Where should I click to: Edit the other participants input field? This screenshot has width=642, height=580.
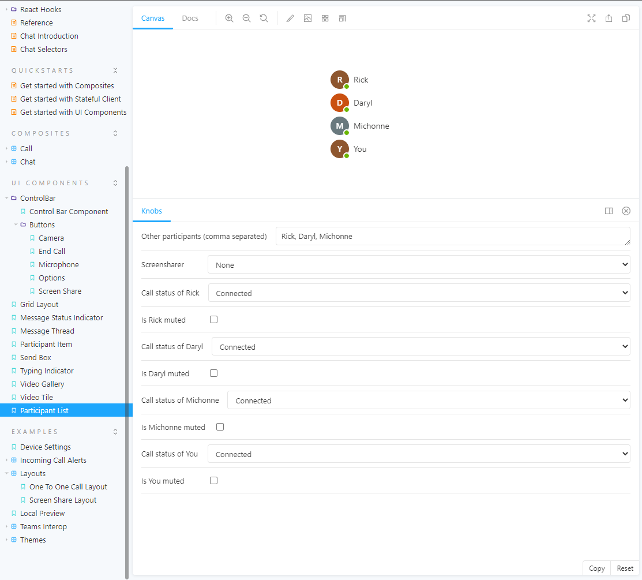tap(452, 236)
